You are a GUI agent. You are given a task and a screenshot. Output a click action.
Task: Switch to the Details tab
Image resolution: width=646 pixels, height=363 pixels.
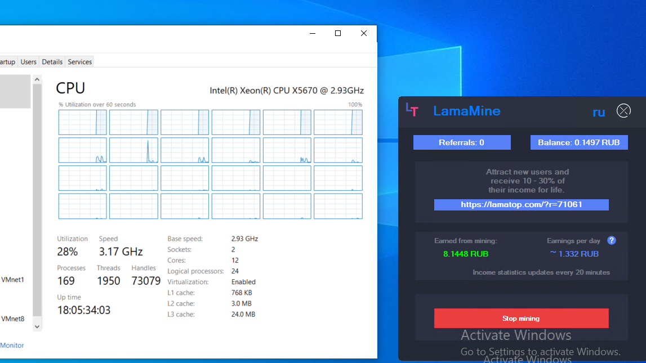[52, 62]
